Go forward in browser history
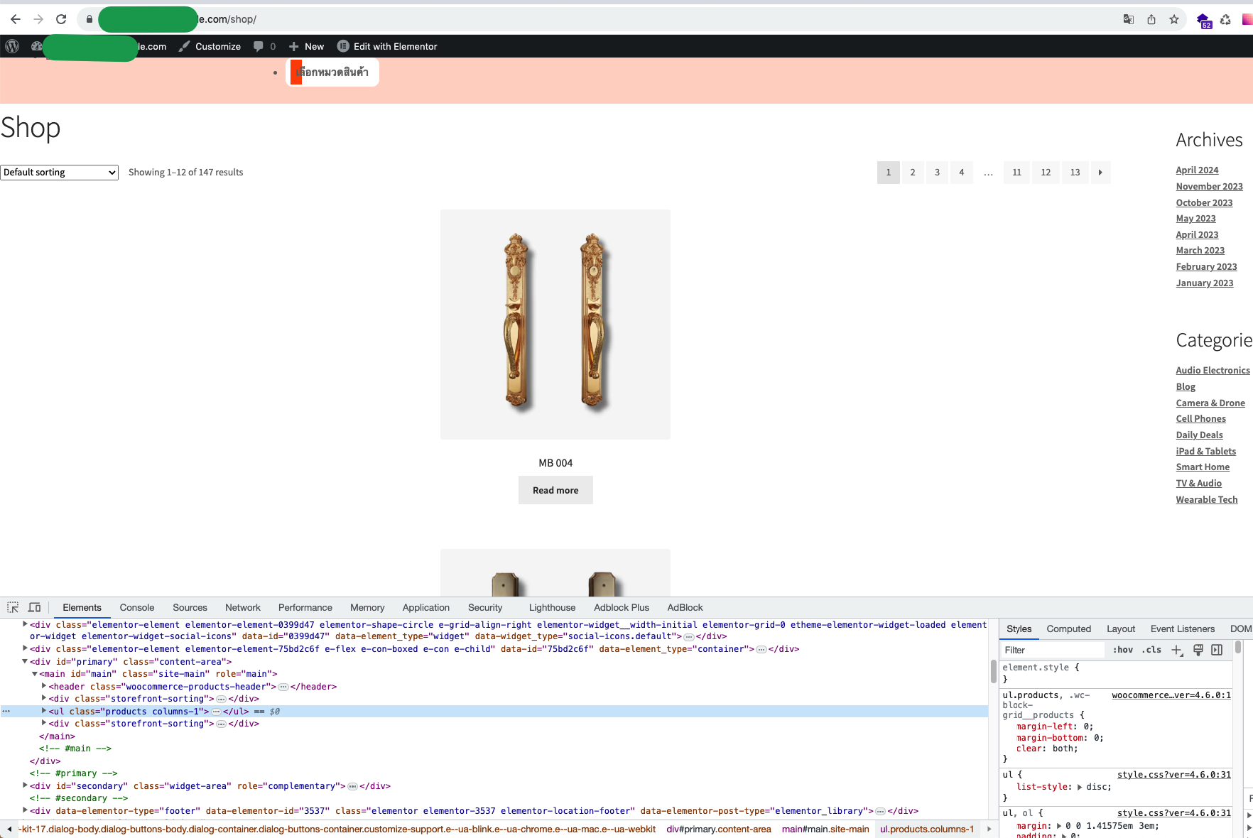The height and width of the screenshot is (838, 1253). point(38,19)
